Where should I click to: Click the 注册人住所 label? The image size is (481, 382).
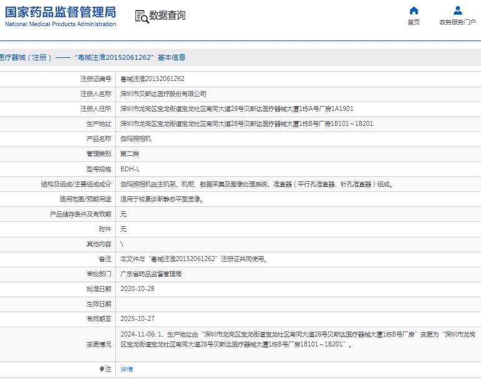[x=95, y=109]
